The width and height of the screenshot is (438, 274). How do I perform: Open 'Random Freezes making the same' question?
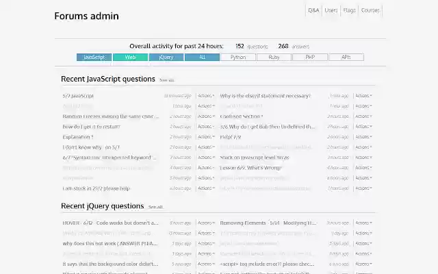point(111,116)
